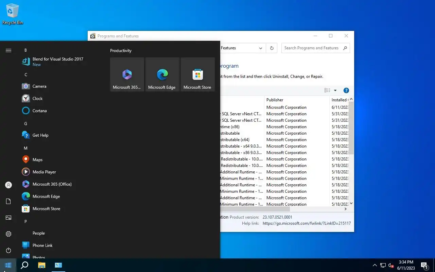Open the user account icon in the Start sidebar

(8, 185)
